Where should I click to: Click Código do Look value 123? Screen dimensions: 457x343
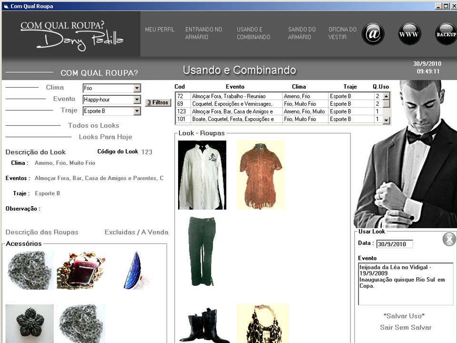[x=147, y=152]
